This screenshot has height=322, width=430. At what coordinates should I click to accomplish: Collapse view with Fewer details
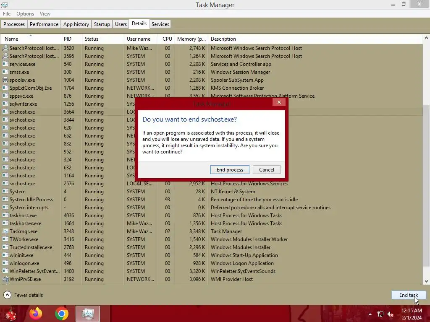tap(24, 295)
